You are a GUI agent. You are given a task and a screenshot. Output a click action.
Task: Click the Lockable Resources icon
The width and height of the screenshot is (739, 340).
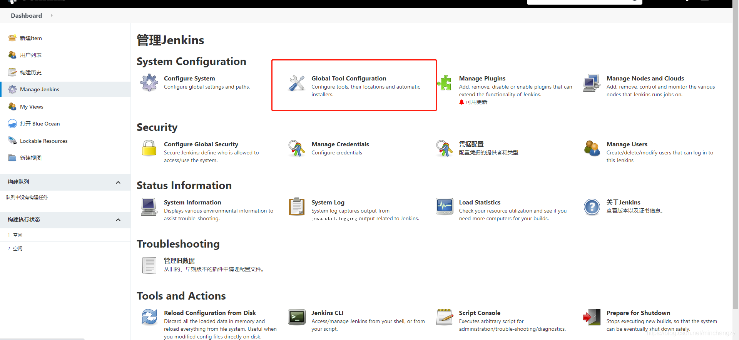[12, 141]
